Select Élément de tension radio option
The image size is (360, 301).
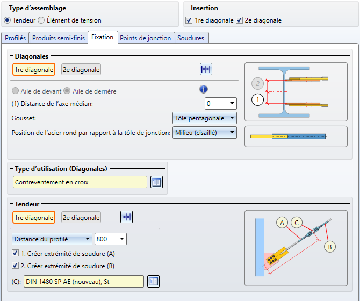coord(41,20)
